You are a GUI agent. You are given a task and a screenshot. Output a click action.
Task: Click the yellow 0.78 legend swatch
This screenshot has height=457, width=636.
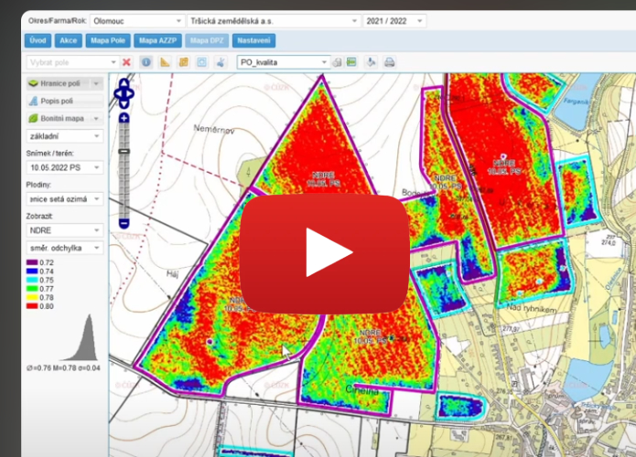pos(32,297)
